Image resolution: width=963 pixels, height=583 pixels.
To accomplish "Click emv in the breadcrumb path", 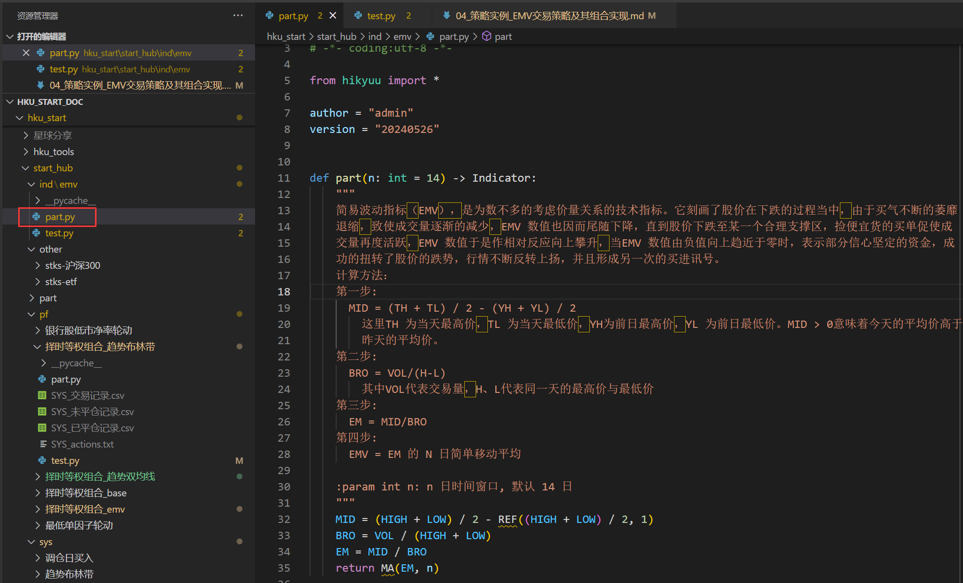I will [402, 36].
